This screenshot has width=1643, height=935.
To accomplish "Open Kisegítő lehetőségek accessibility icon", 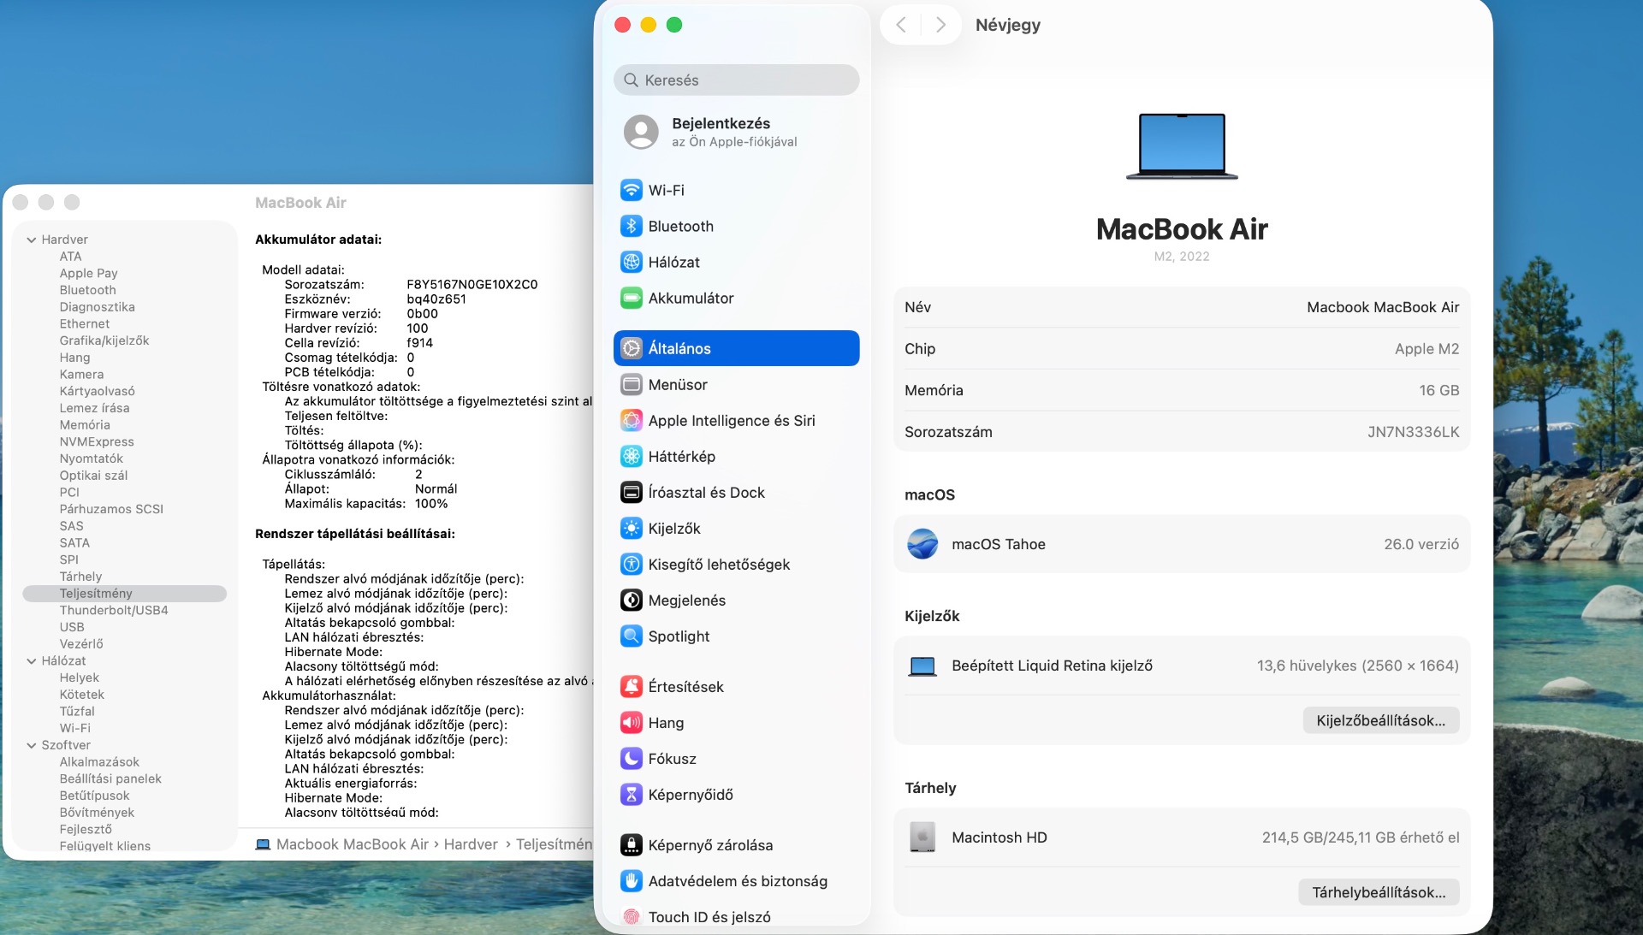I will click(632, 564).
